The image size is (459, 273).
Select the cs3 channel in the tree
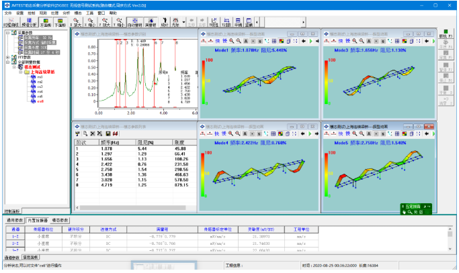[40, 86]
